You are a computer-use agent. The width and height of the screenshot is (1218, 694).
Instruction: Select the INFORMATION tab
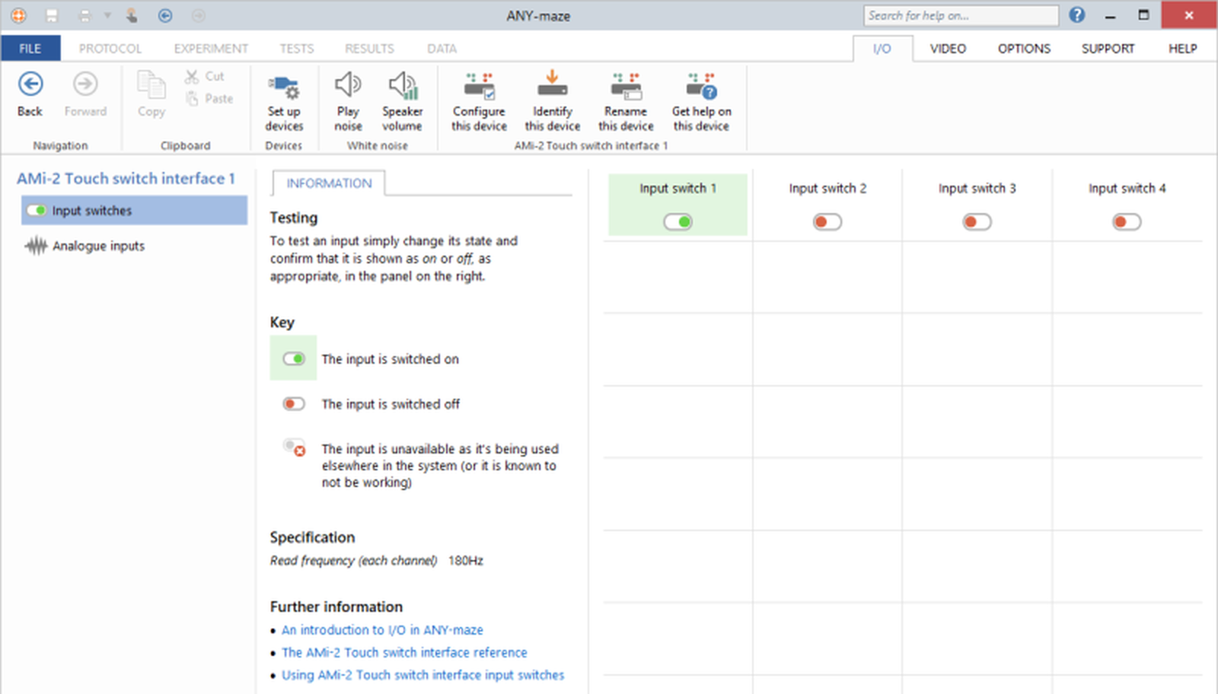329,183
